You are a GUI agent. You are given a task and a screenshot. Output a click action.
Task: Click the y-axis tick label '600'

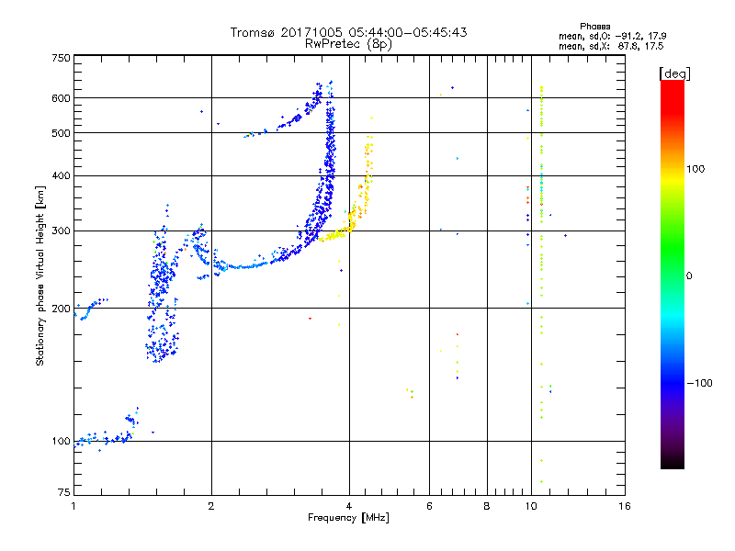point(61,98)
